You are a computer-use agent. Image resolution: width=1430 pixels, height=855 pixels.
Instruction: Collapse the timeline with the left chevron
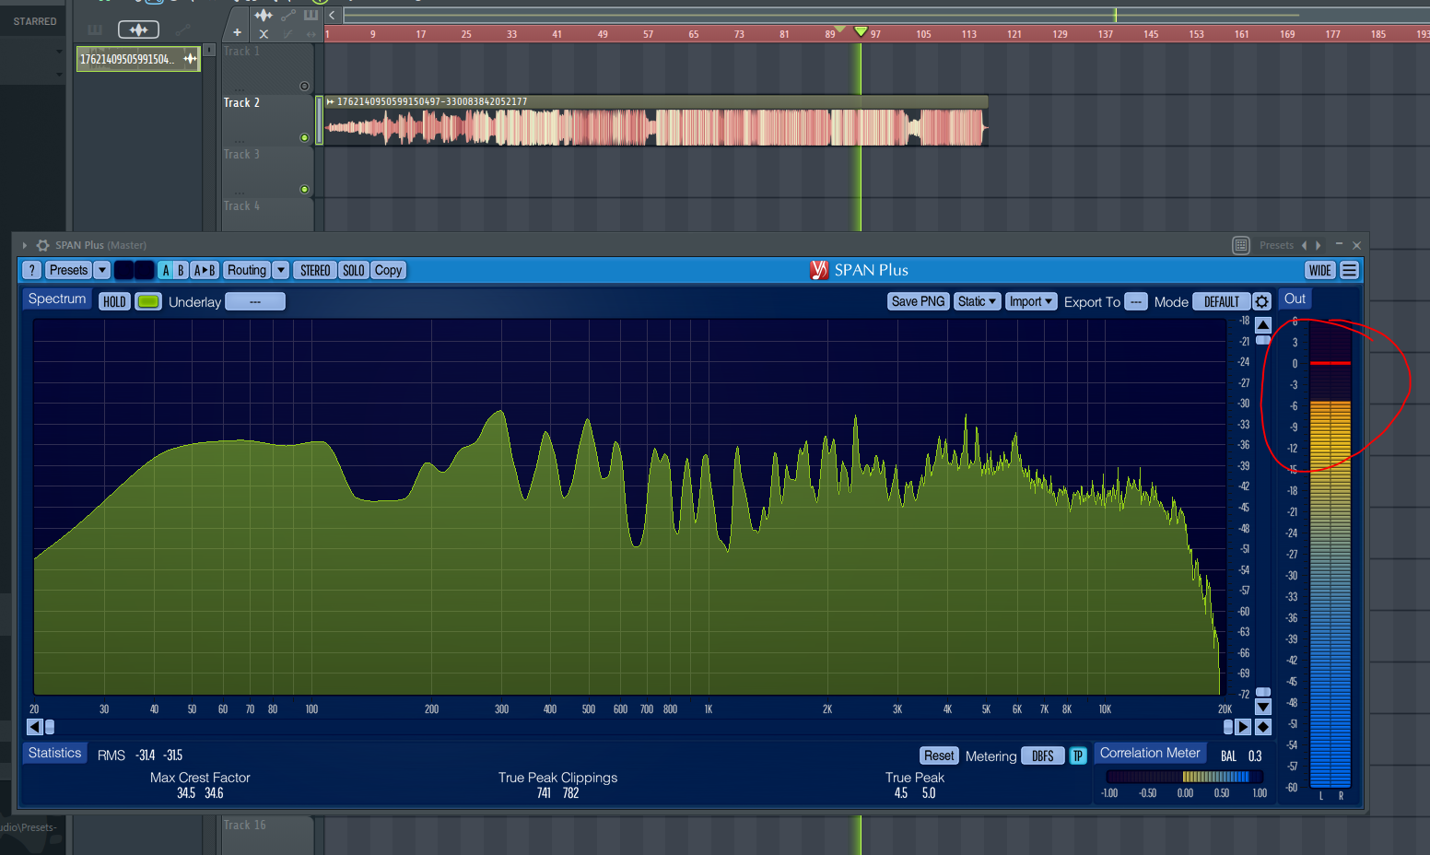tap(332, 15)
